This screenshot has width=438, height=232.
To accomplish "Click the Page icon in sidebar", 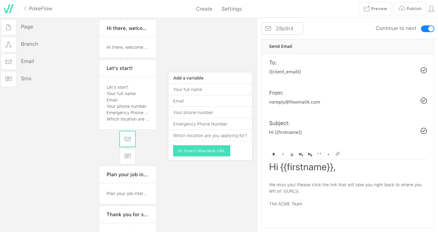I will [9, 27].
